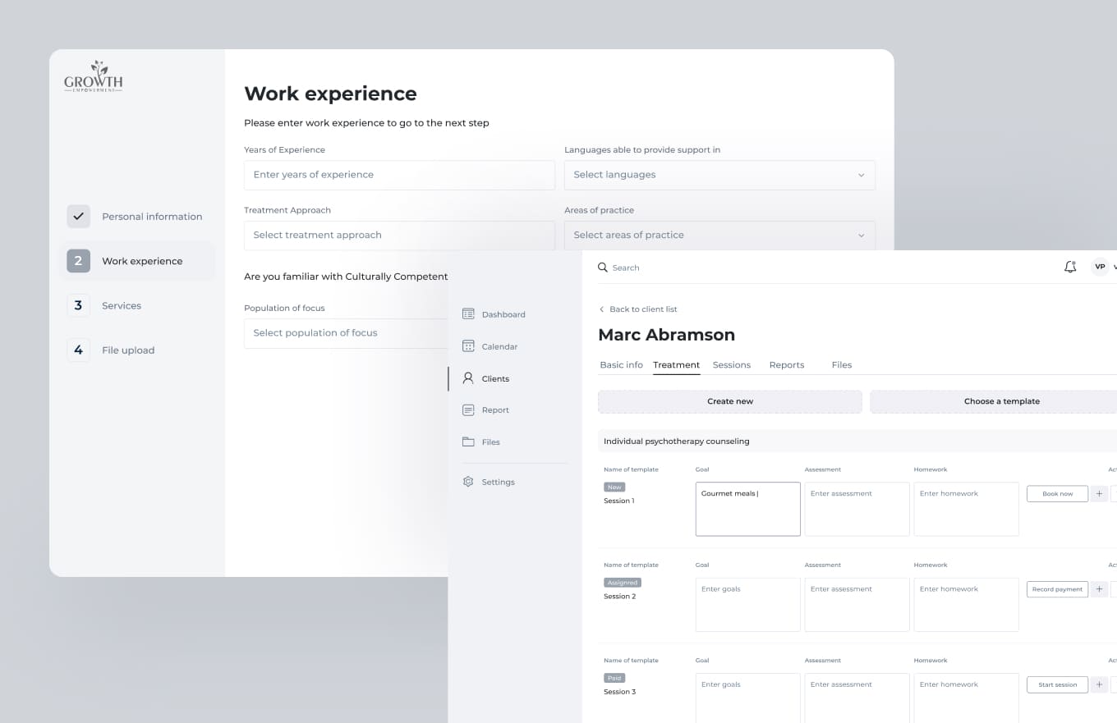Select the Clients person icon

point(468,378)
